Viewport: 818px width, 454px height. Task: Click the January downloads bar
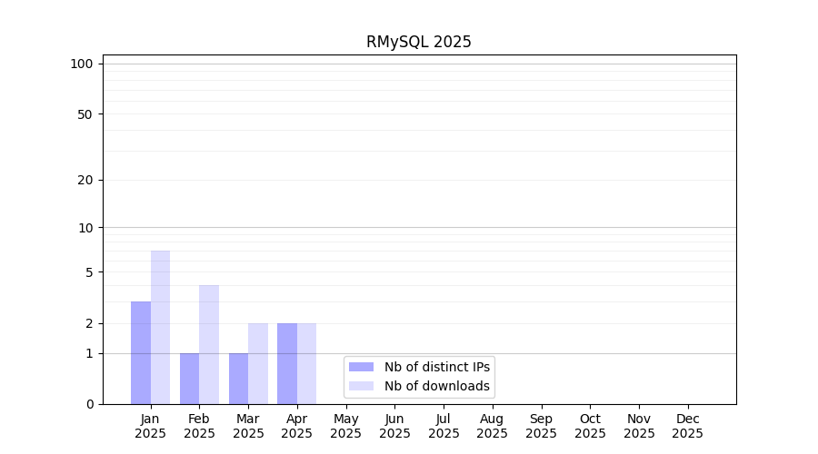pyautogui.click(x=160, y=327)
